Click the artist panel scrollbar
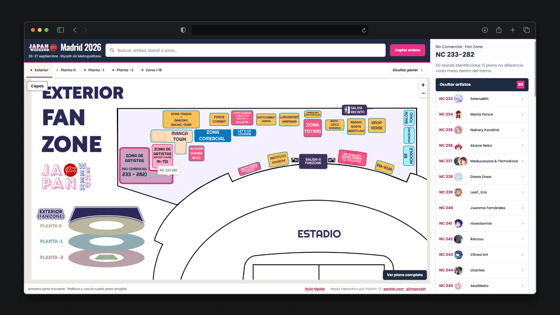560x315 pixels. tap(535, 69)
